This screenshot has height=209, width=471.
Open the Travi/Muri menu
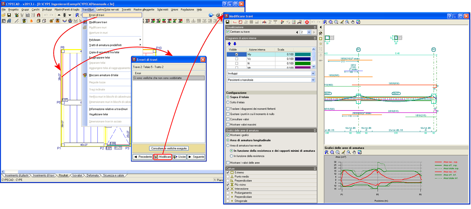88,9
